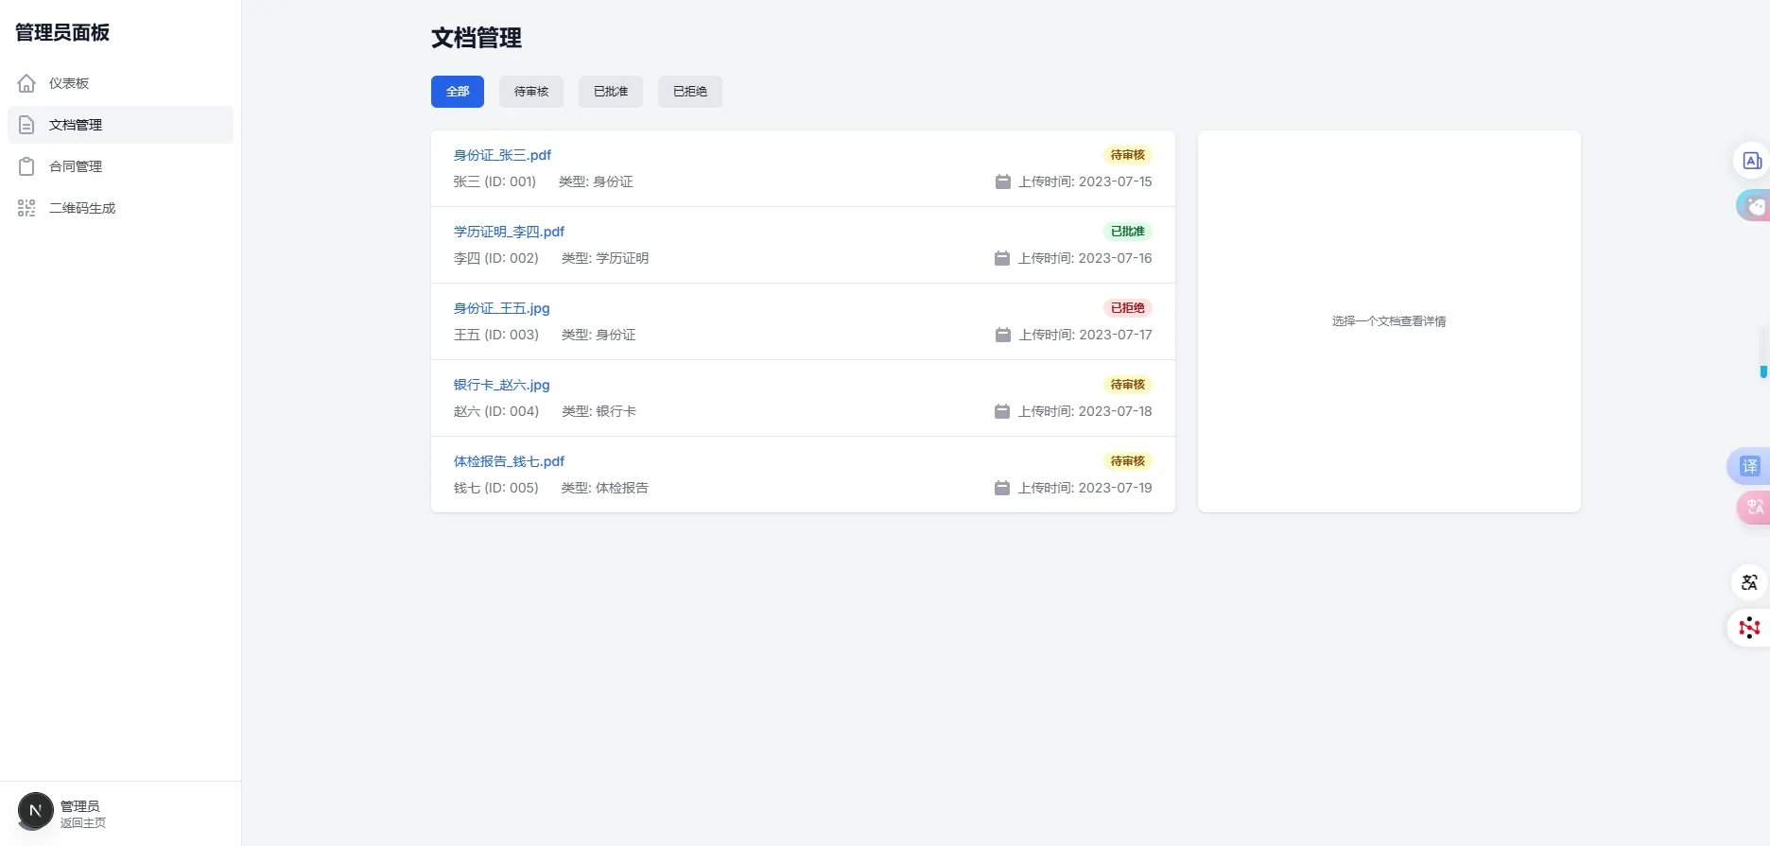The width and height of the screenshot is (1770, 846).
Task: Click calendar icon next to 2023-07-17
Action: [x=1003, y=335]
